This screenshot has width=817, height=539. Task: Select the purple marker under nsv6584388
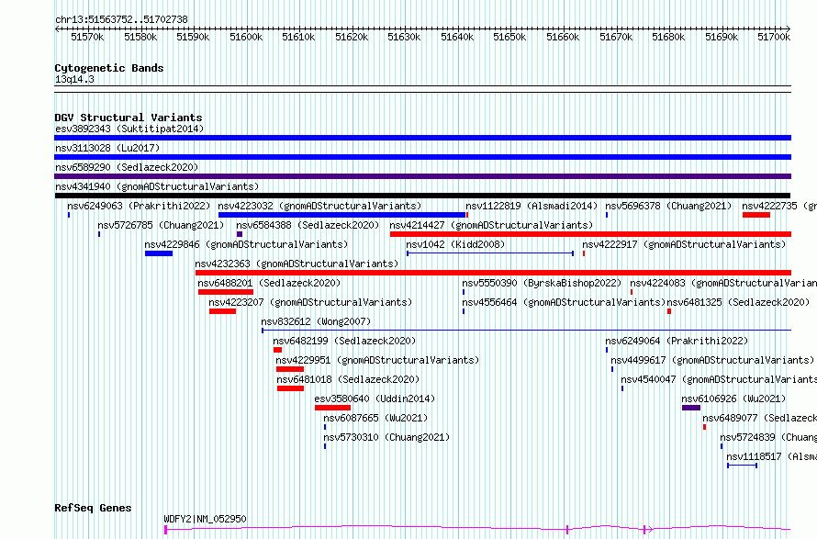point(240,234)
